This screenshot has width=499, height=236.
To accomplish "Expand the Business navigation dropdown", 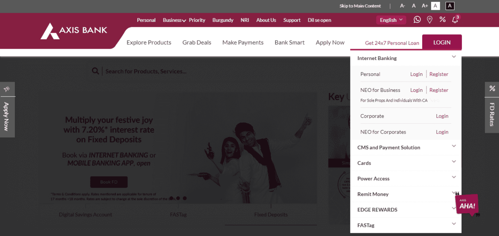I will tap(172, 20).
